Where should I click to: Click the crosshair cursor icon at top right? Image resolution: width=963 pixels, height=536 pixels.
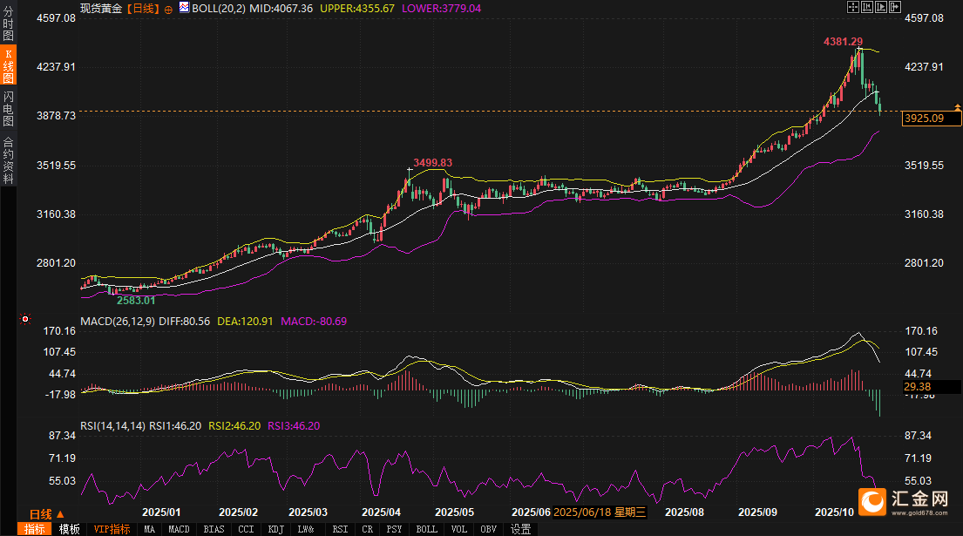(852, 7)
